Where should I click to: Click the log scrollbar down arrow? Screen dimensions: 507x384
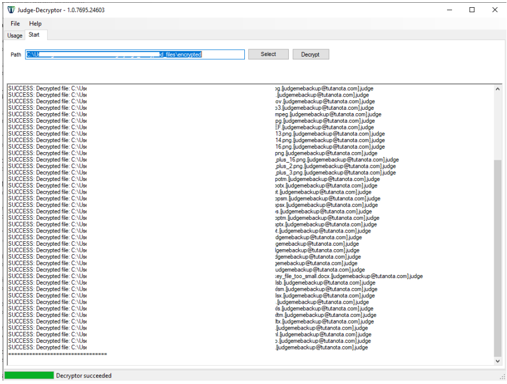click(x=497, y=361)
